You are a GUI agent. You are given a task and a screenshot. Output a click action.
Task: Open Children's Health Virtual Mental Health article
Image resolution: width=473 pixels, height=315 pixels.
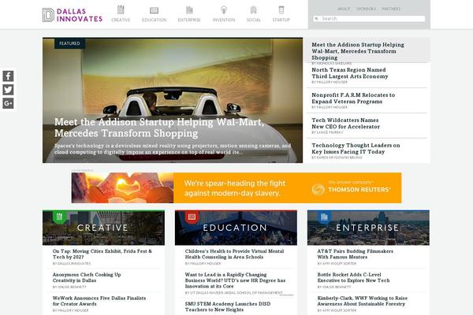(234, 254)
